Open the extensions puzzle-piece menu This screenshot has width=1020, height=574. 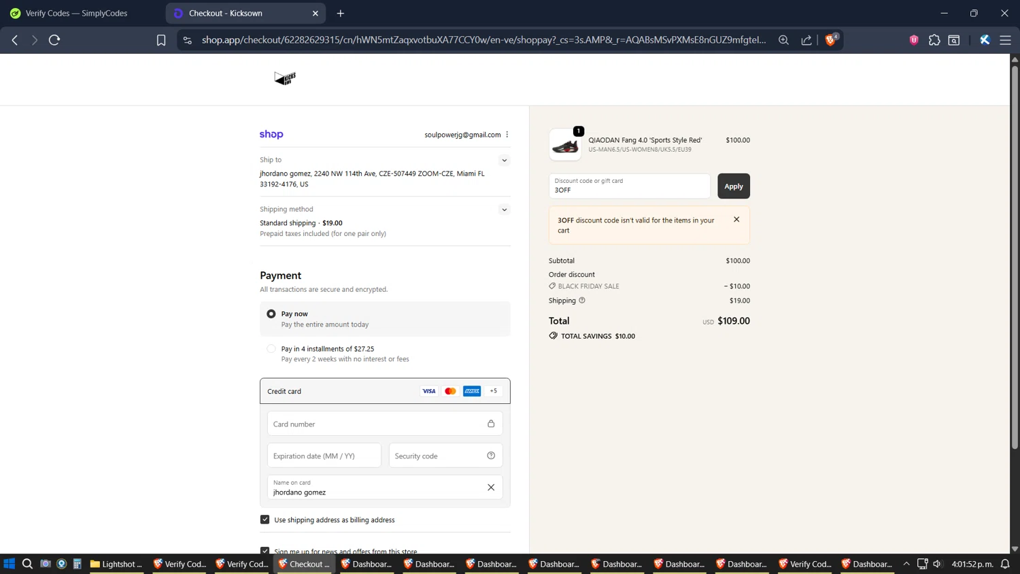click(934, 40)
